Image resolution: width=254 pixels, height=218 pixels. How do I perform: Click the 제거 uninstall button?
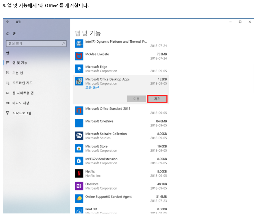pyautogui.click(x=157, y=99)
